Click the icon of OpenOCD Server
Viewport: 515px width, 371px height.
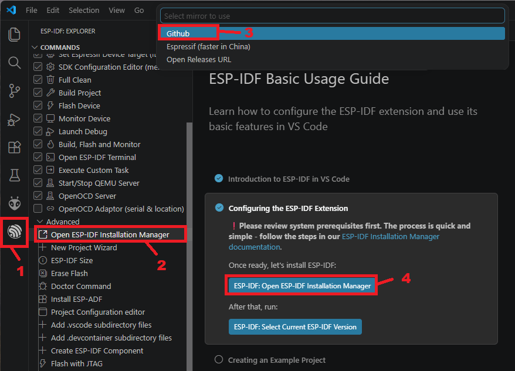50,196
